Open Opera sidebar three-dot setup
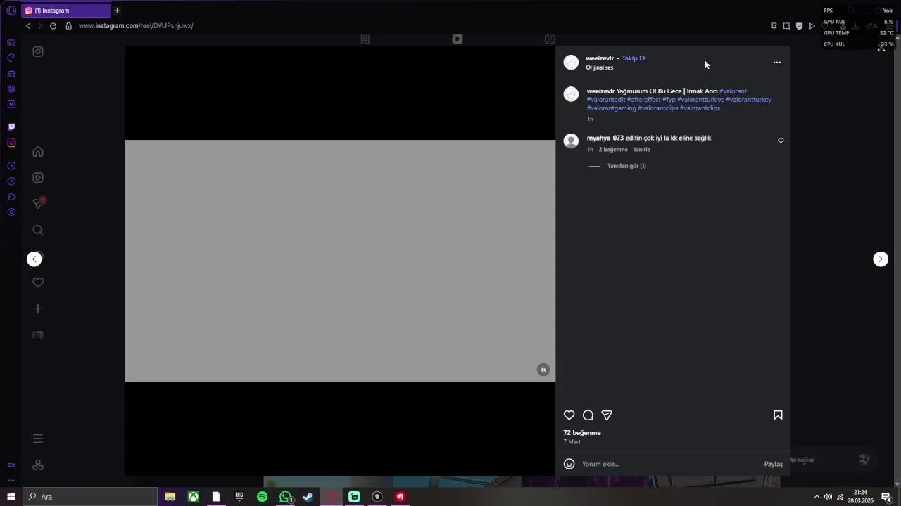Screen dimensions: 901x506 [x=11, y=481]
